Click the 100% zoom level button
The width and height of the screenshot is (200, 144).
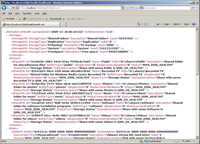tap(187, 141)
